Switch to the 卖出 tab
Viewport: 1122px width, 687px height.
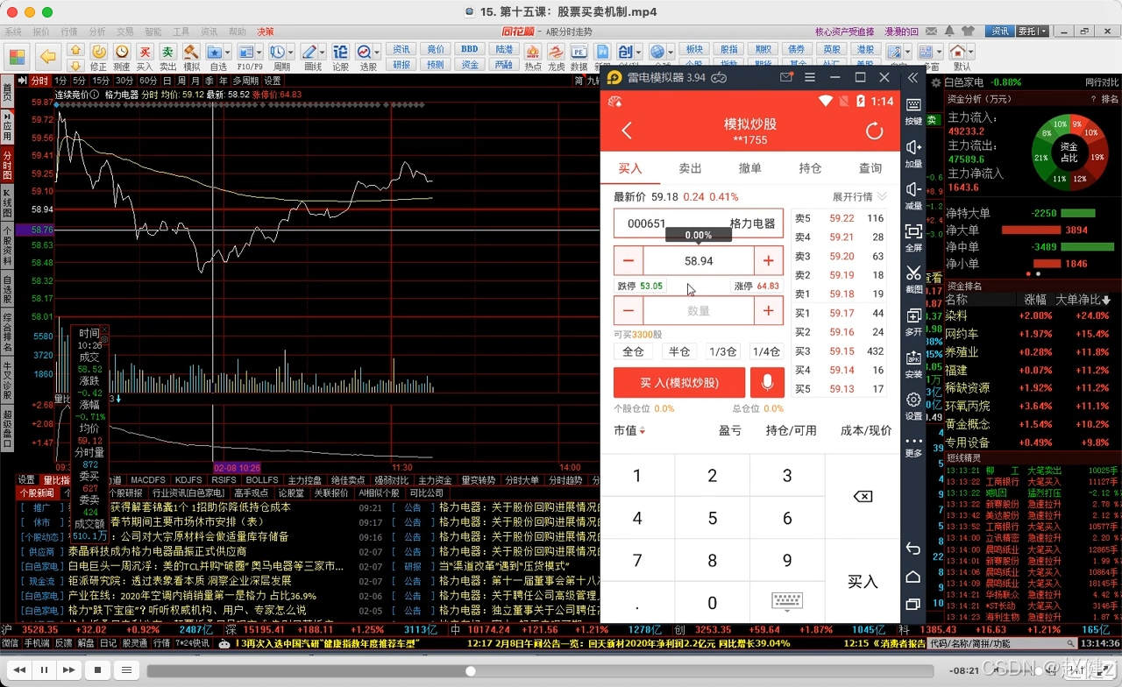click(690, 168)
